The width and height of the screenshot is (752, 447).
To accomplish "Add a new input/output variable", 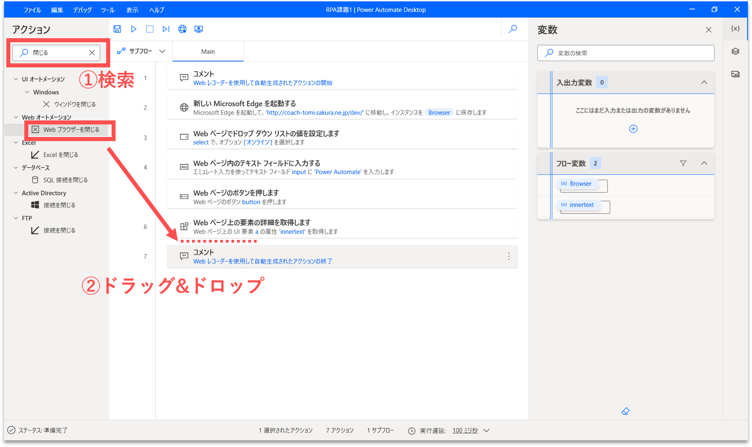I will click(633, 129).
